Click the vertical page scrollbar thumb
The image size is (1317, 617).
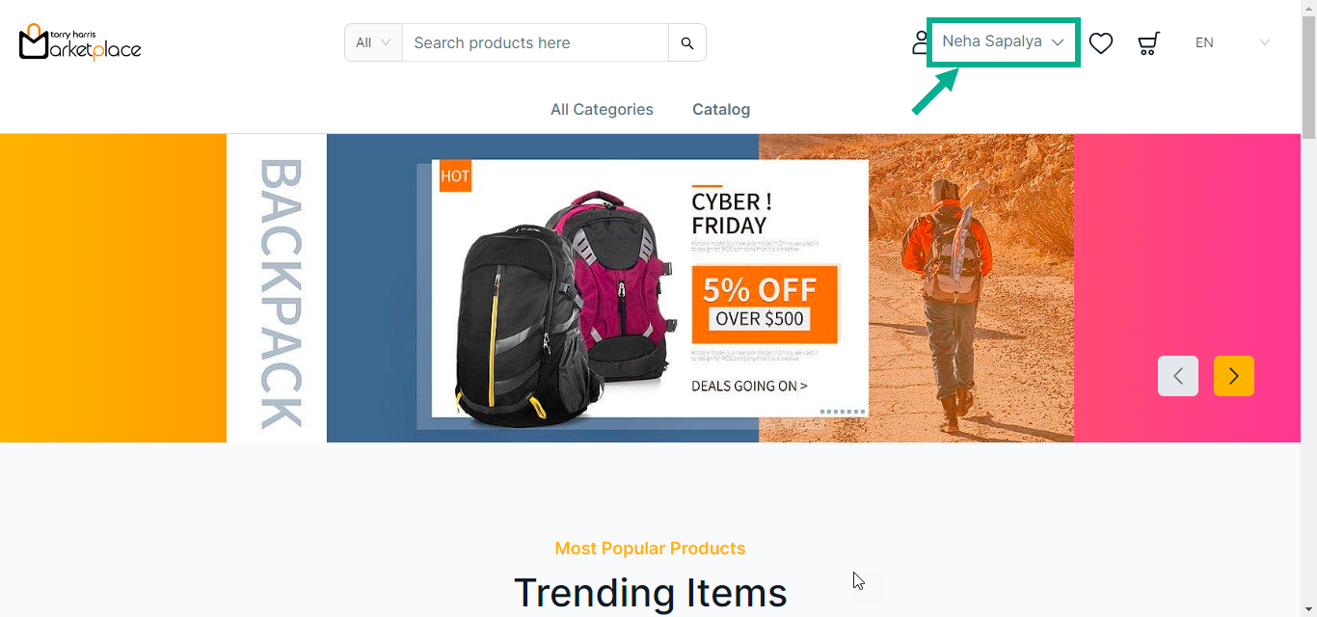point(1308,77)
